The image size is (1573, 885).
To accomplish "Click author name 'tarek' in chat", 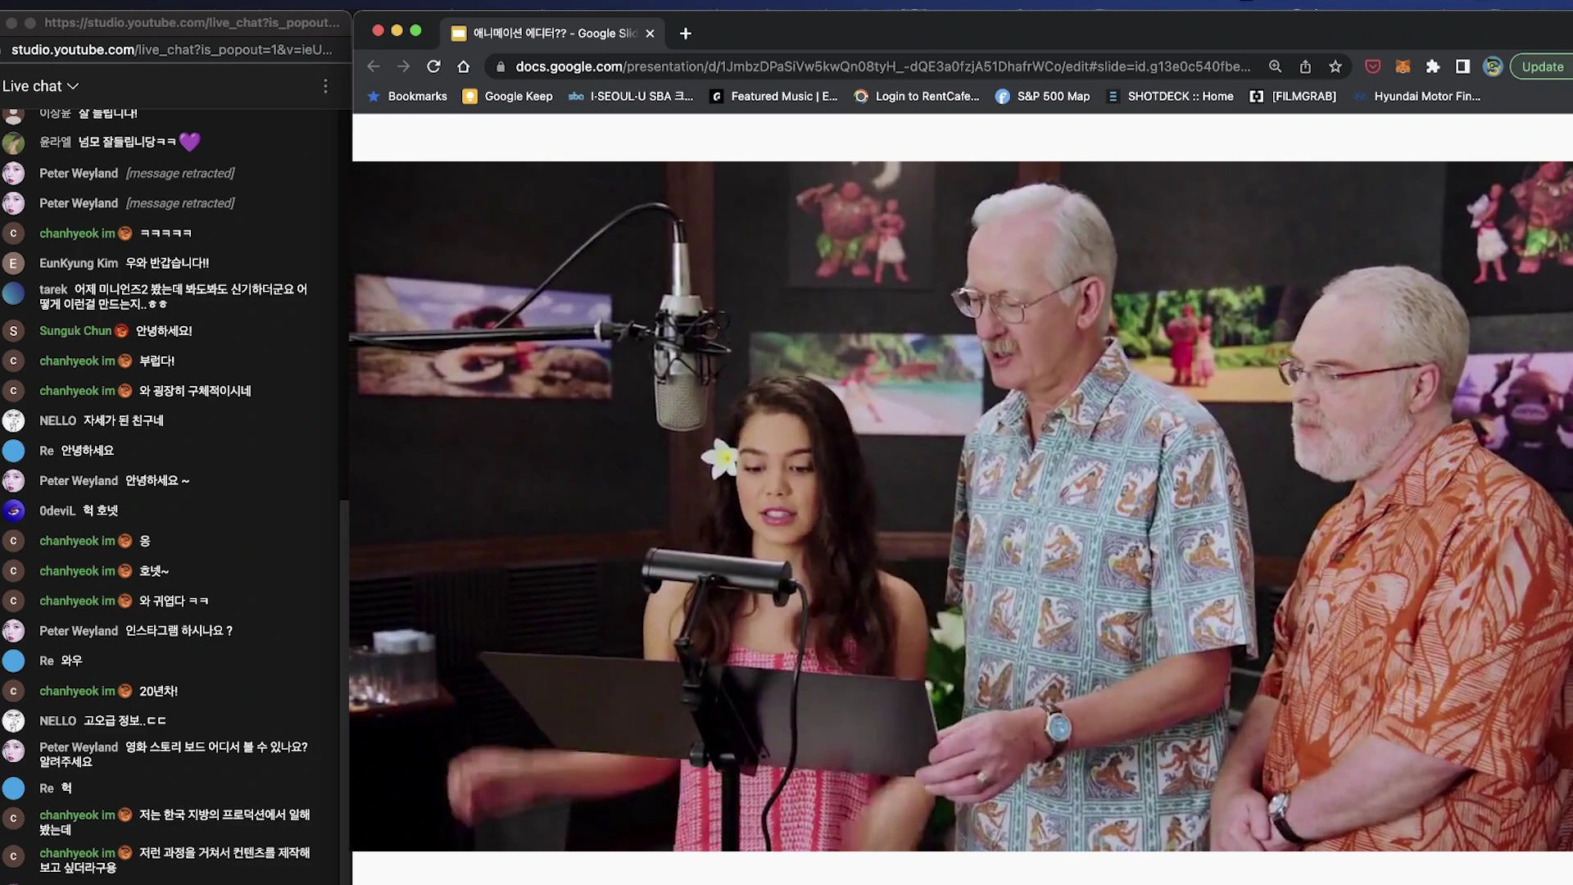I will click(x=53, y=289).
